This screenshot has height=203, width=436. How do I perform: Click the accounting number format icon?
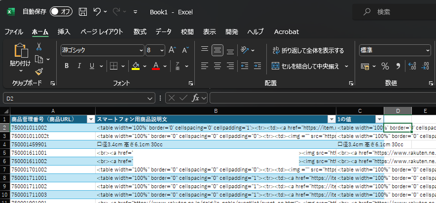point(365,66)
